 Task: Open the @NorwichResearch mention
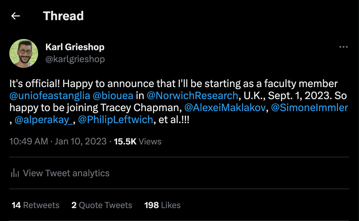(192, 96)
